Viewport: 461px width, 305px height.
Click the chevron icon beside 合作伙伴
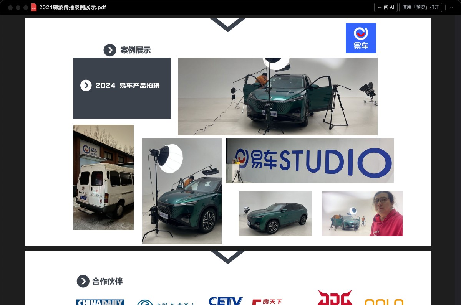coord(83,281)
